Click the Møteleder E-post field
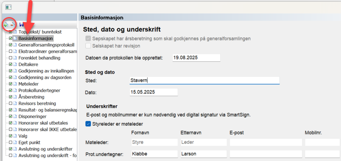 coord(266,142)
